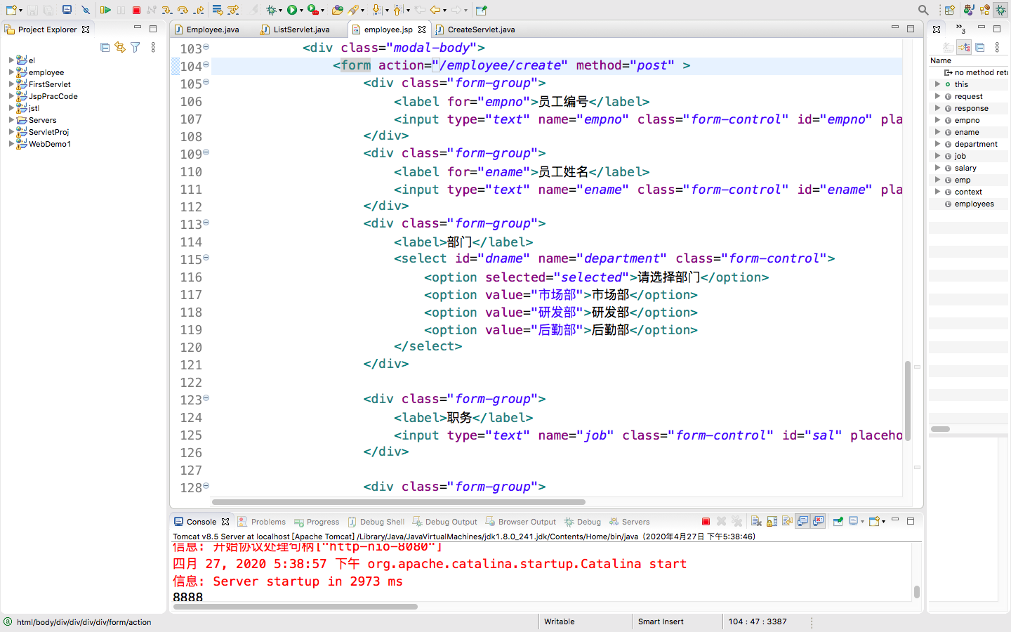Image resolution: width=1011 pixels, height=632 pixels.
Task: Switch to the Java EE perspective
Action: pos(969,10)
